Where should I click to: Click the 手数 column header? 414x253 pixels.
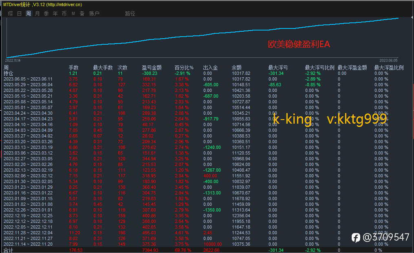(74, 68)
